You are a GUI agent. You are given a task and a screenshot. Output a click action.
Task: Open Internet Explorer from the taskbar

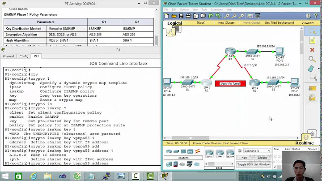point(33,176)
